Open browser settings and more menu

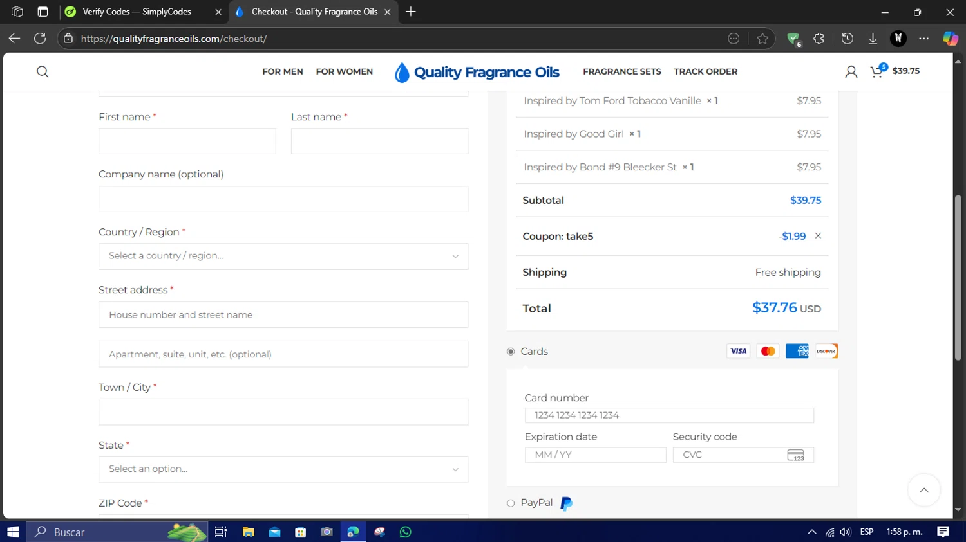[x=923, y=39]
